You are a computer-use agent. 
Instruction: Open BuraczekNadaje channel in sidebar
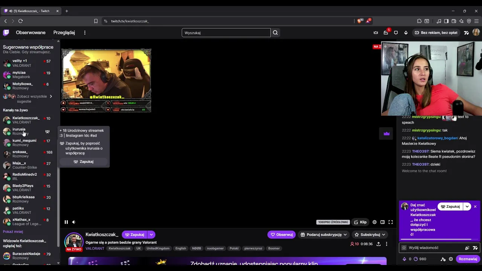click(29, 256)
